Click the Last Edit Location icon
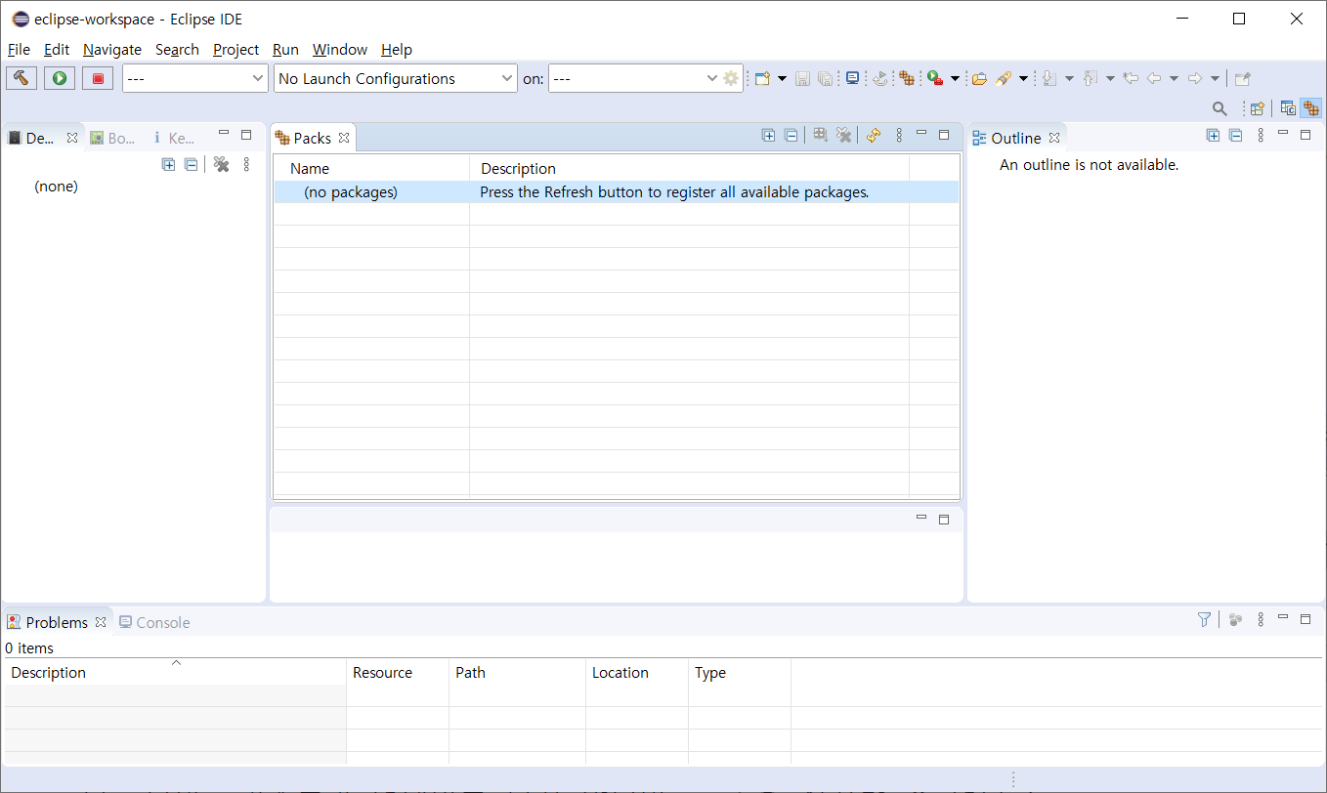The height and width of the screenshot is (793, 1327). (1131, 78)
